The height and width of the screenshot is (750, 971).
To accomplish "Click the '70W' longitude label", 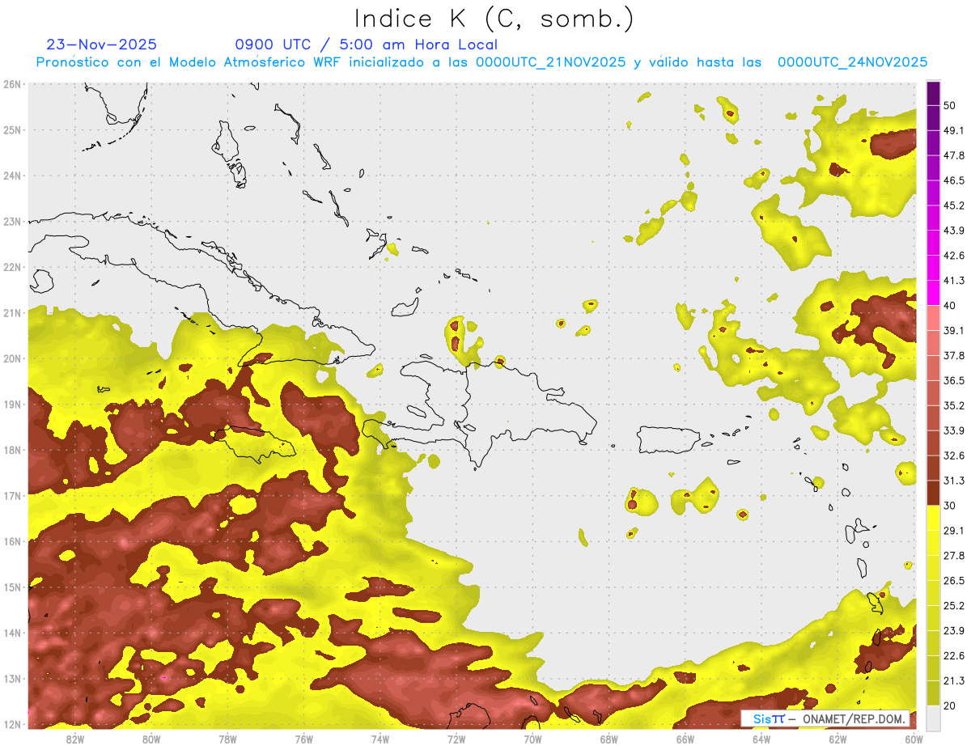I will [532, 739].
